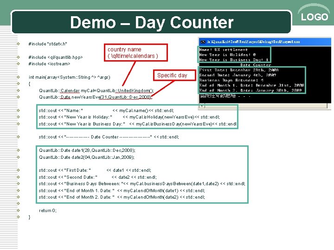Click the slide title 'Demo – Day Counter'
The height and width of the screenshot is (250, 334).
click(x=152, y=22)
